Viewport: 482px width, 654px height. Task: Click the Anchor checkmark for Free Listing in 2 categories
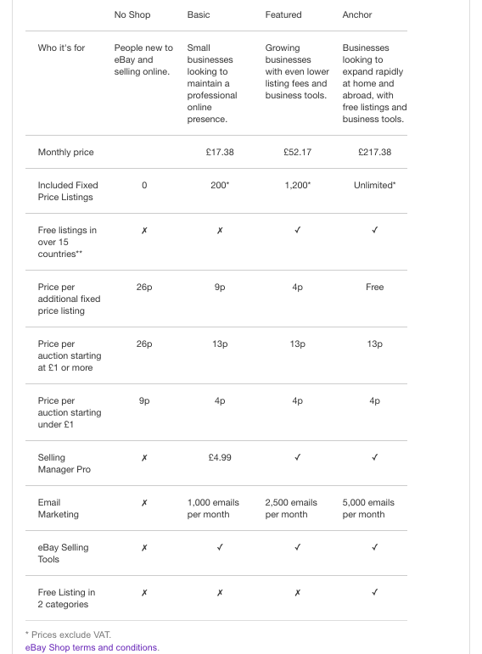pyautogui.click(x=375, y=592)
